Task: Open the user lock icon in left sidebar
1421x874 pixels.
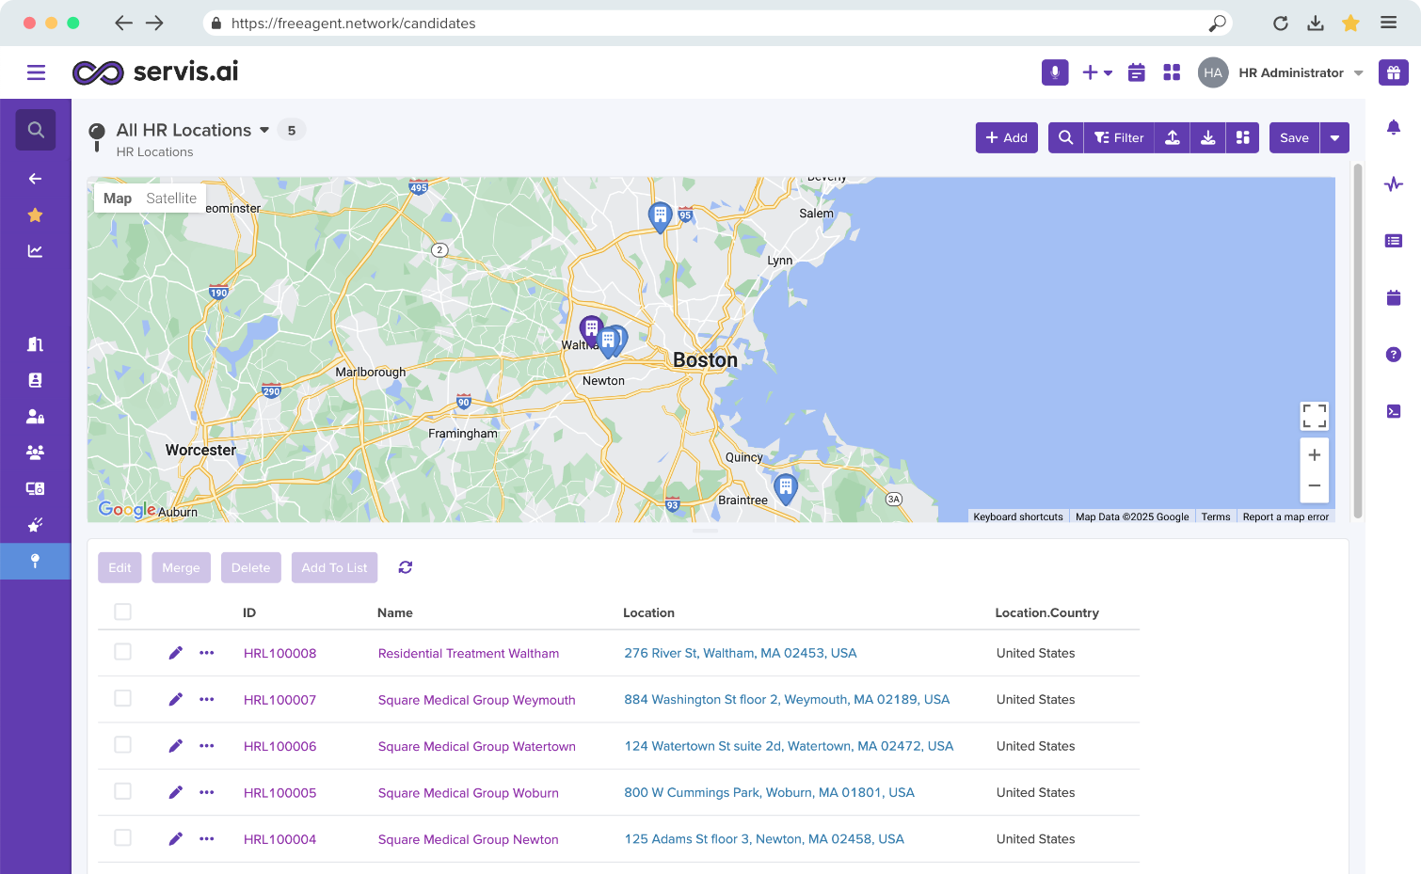Action: pos(35,416)
